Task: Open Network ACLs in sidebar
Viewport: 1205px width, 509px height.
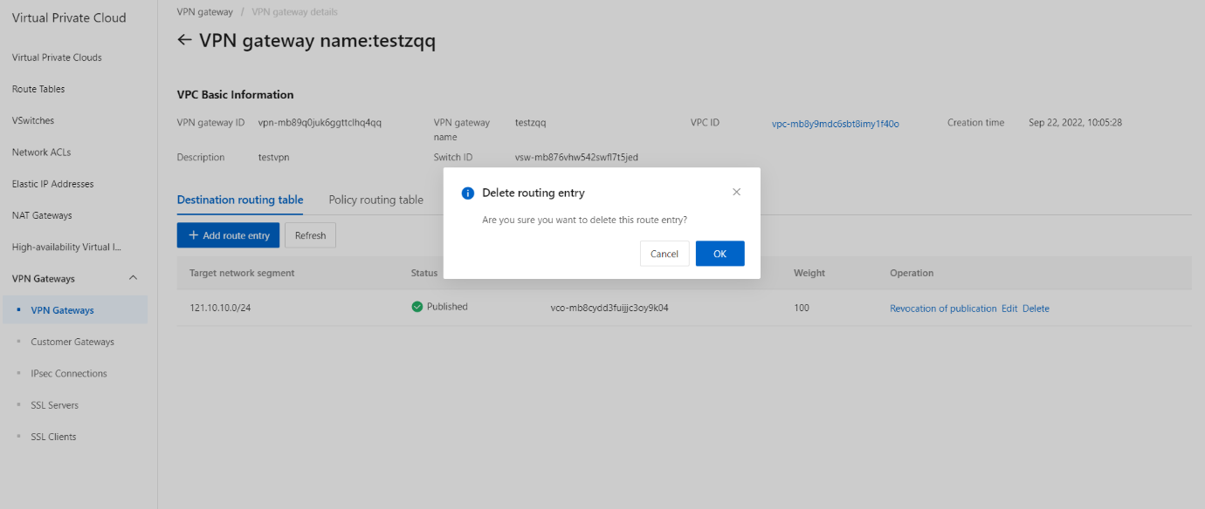Action: 41,152
